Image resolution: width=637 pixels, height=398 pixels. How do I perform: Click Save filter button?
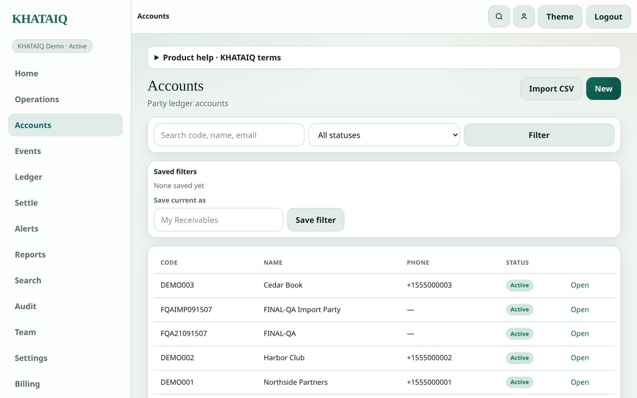coord(316,220)
